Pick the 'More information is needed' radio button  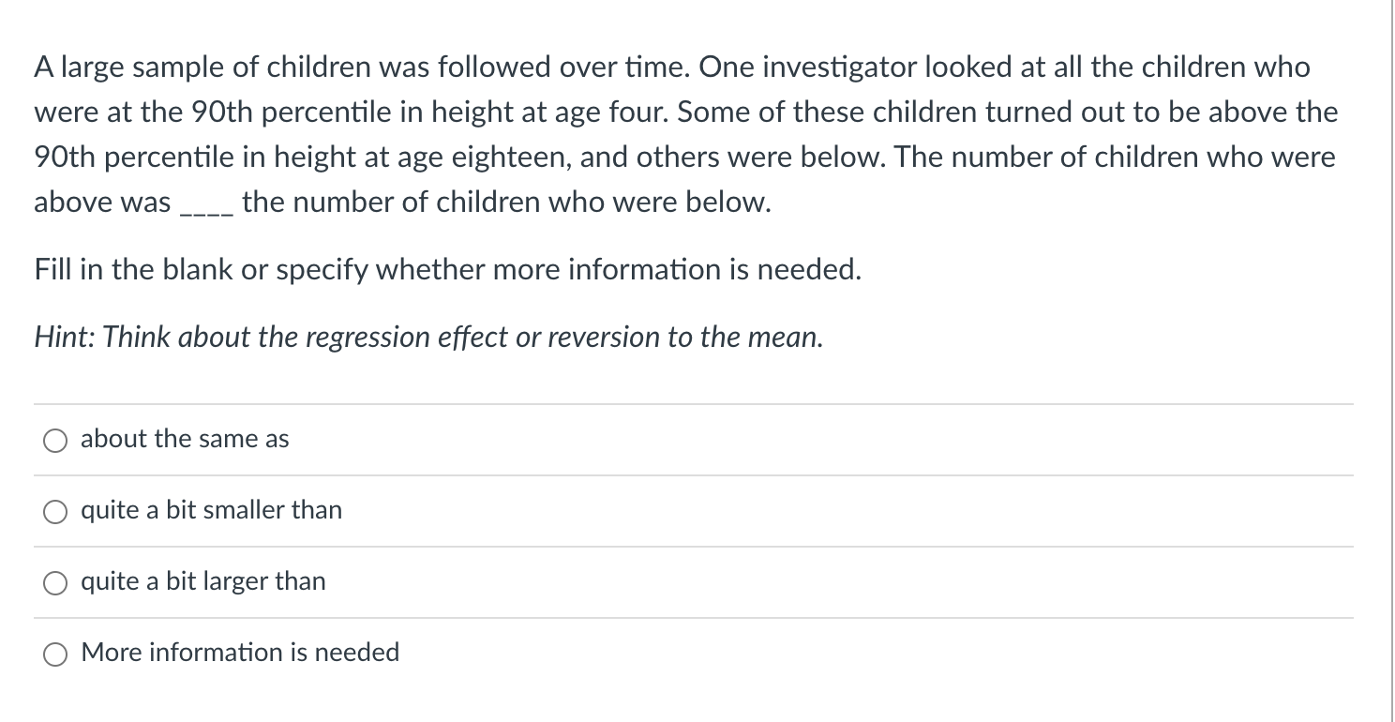[55, 654]
